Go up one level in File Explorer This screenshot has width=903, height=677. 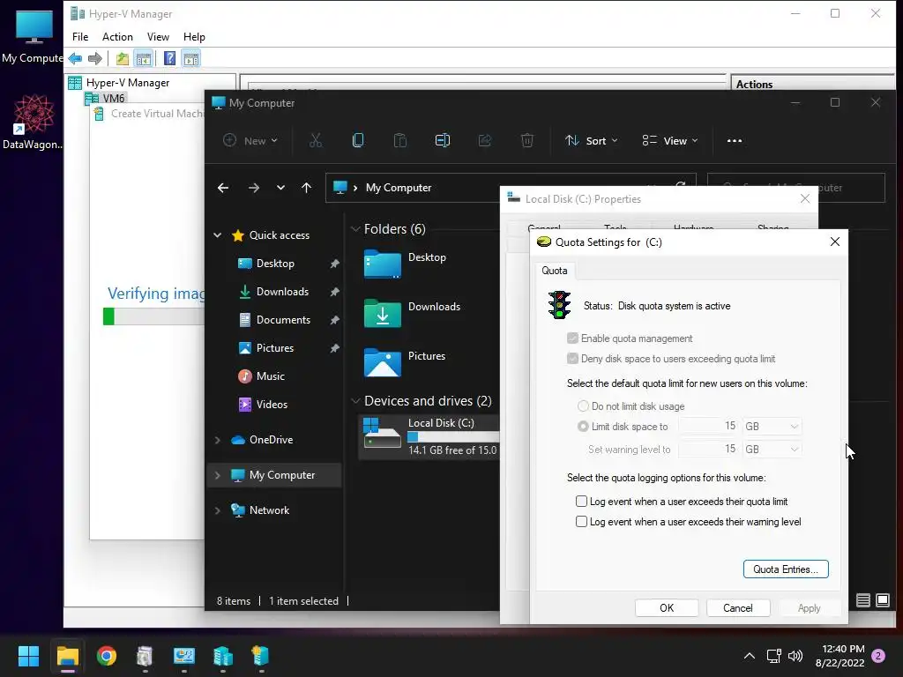pos(306,188)
